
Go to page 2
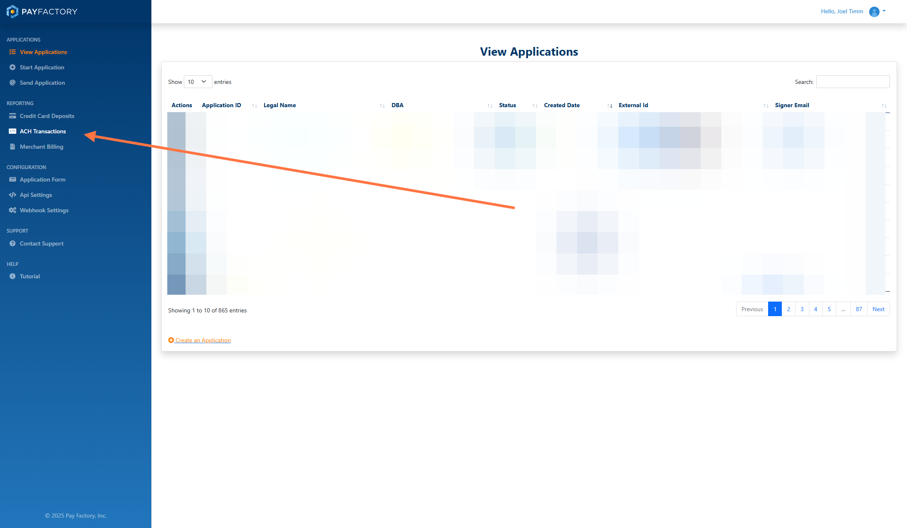pos(788,309)
